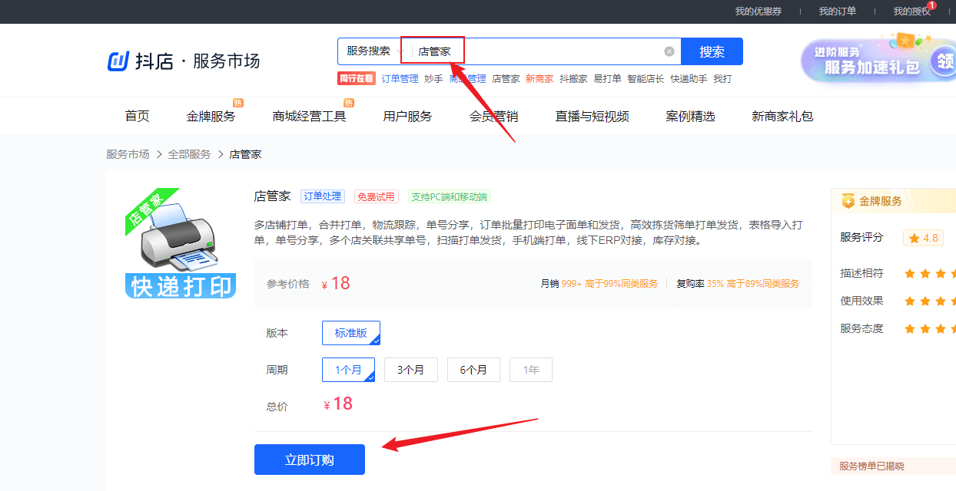Click the 服务榜单已揭晓 notice

(871, 466)
